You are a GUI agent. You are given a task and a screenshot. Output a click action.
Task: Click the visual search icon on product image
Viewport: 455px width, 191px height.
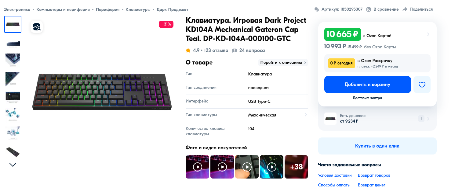(37, 27)
